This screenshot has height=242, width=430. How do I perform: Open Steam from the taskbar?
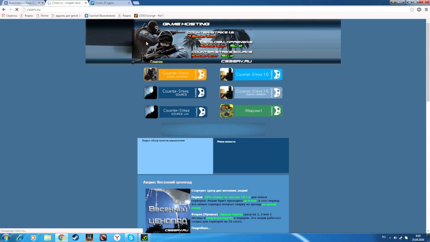point(75,238)
